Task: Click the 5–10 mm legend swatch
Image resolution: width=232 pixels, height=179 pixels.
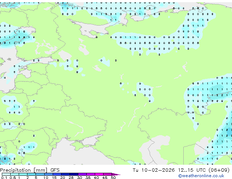Action: [x=40, y=174]
